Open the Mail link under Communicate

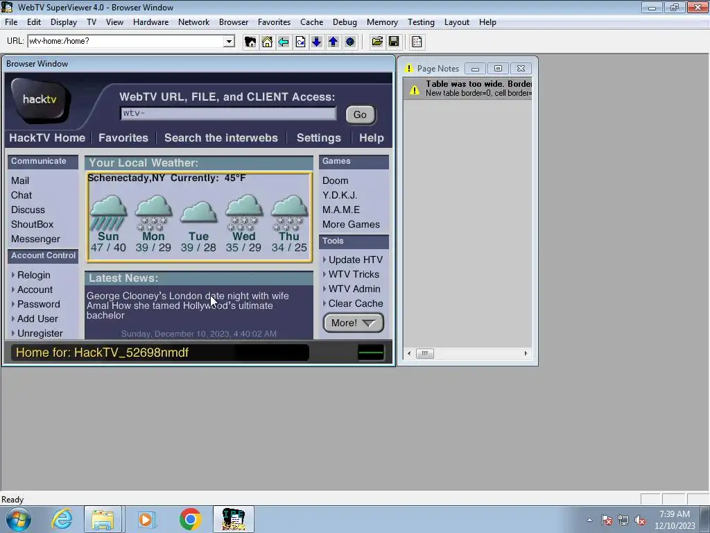pos(20,180)
